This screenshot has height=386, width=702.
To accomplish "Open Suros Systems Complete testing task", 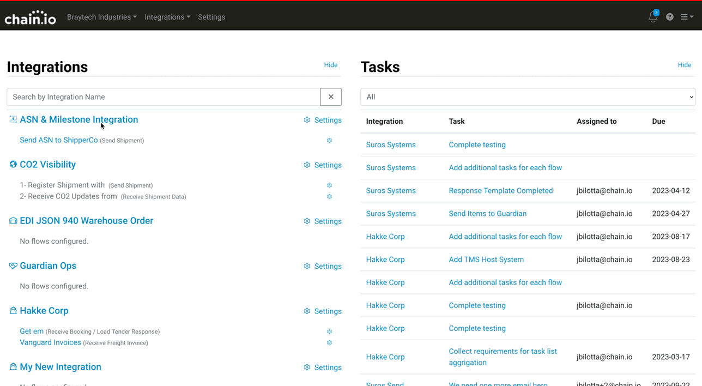I will click(477, 144).
